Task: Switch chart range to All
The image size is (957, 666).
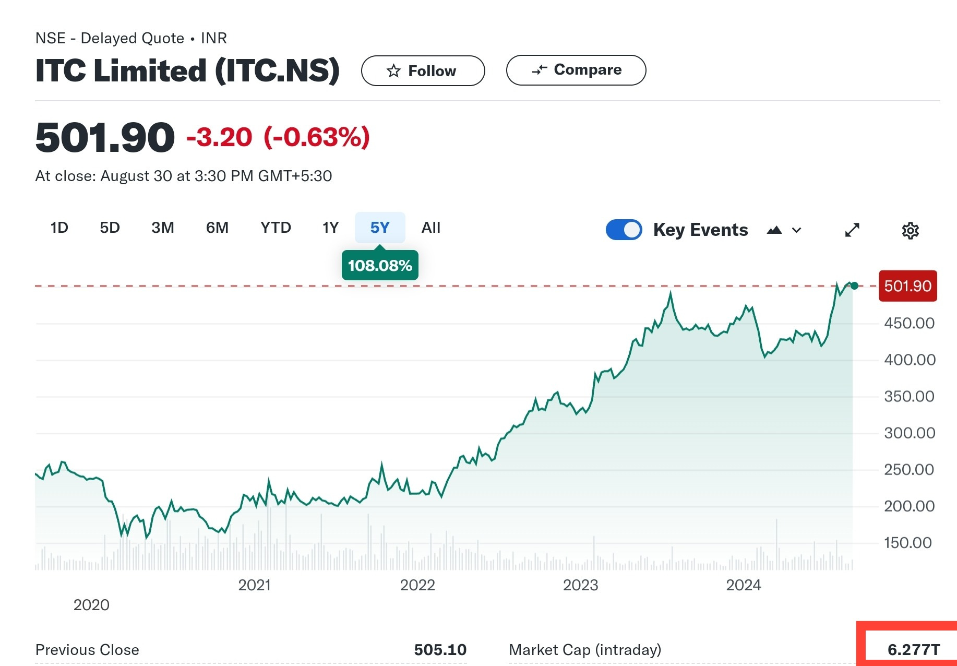Action: pos(431,228)
